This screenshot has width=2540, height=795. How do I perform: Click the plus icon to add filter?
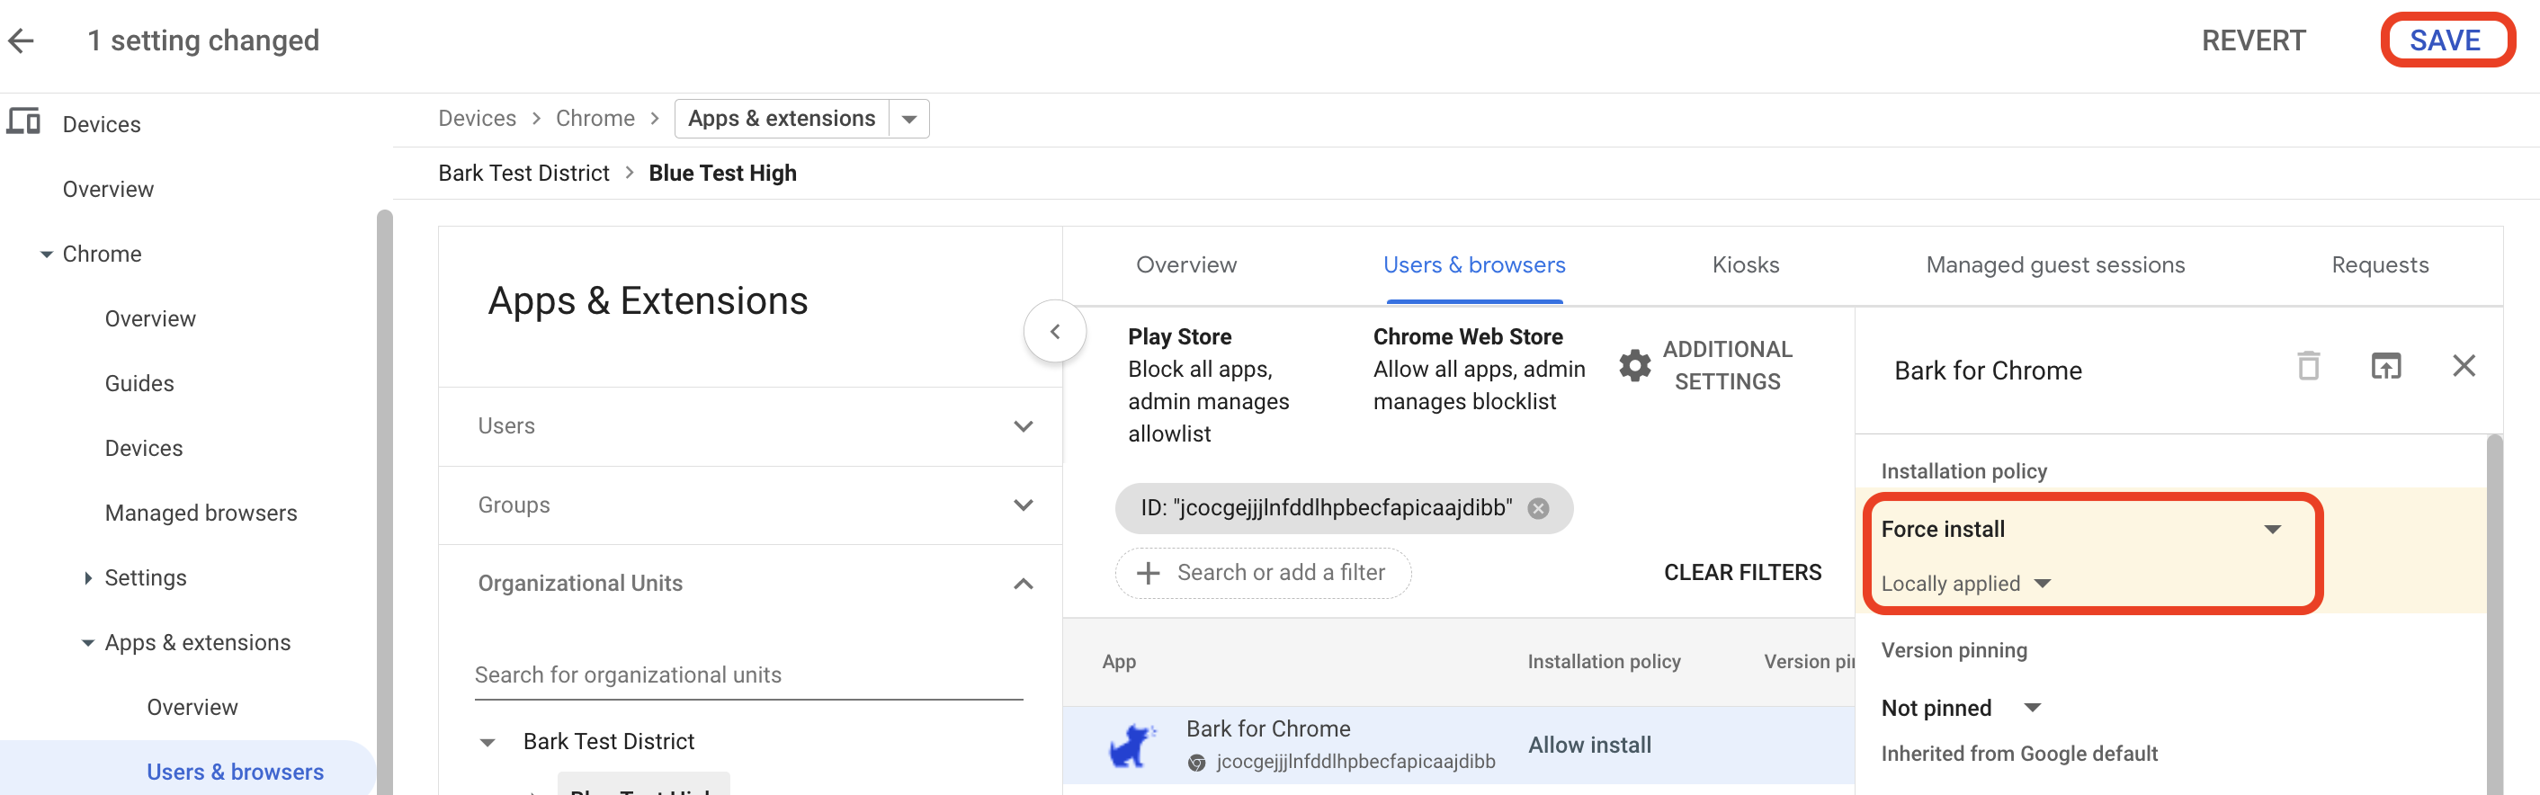1147,573
